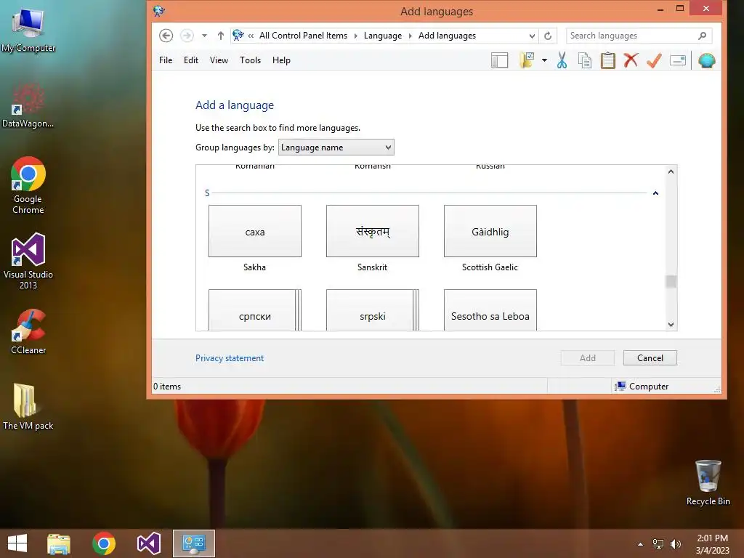Expand the arrow beside the folder options icon
744x558 pixels.
pyautogui.click(x=544, y=60)
